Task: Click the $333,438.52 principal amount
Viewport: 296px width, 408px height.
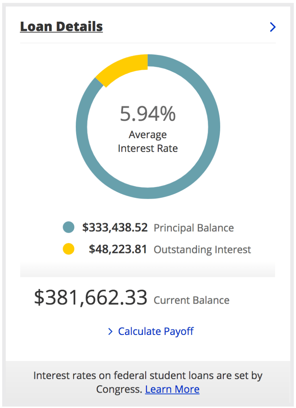Action: [115, 228]
